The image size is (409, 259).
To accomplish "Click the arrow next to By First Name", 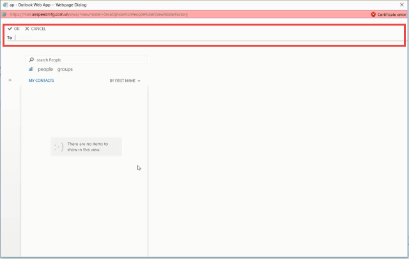I will [139, 81].
